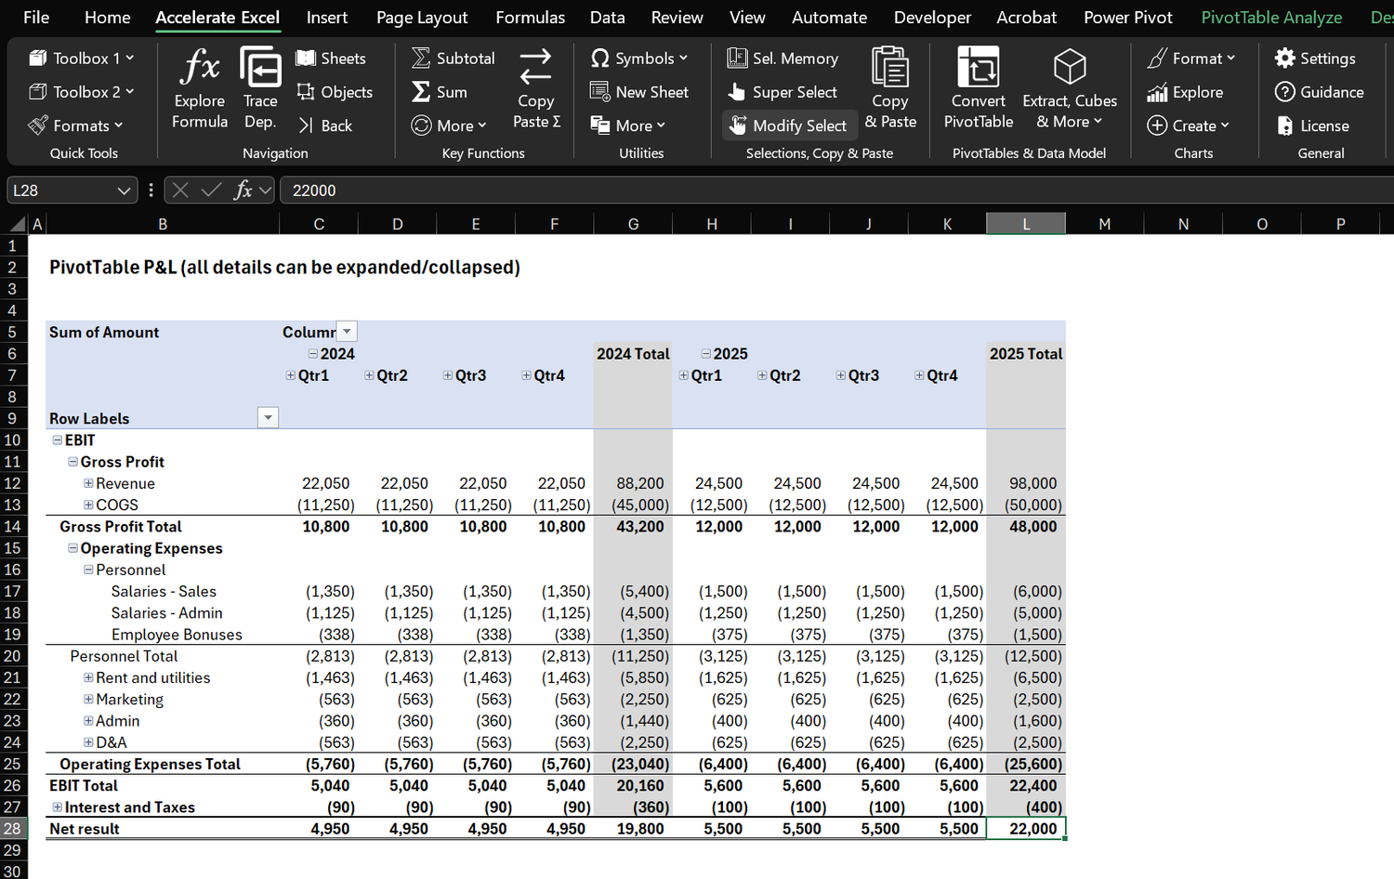Open the Format dropdown in Charts group

[1192, 58]
